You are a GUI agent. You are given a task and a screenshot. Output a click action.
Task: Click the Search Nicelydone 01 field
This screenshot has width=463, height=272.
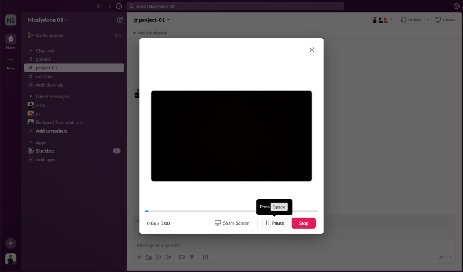tap(235, 6)
